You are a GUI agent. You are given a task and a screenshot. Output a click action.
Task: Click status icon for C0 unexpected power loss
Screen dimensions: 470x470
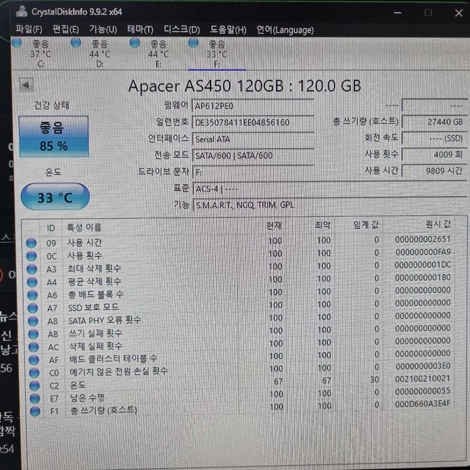tap(34, 373)
